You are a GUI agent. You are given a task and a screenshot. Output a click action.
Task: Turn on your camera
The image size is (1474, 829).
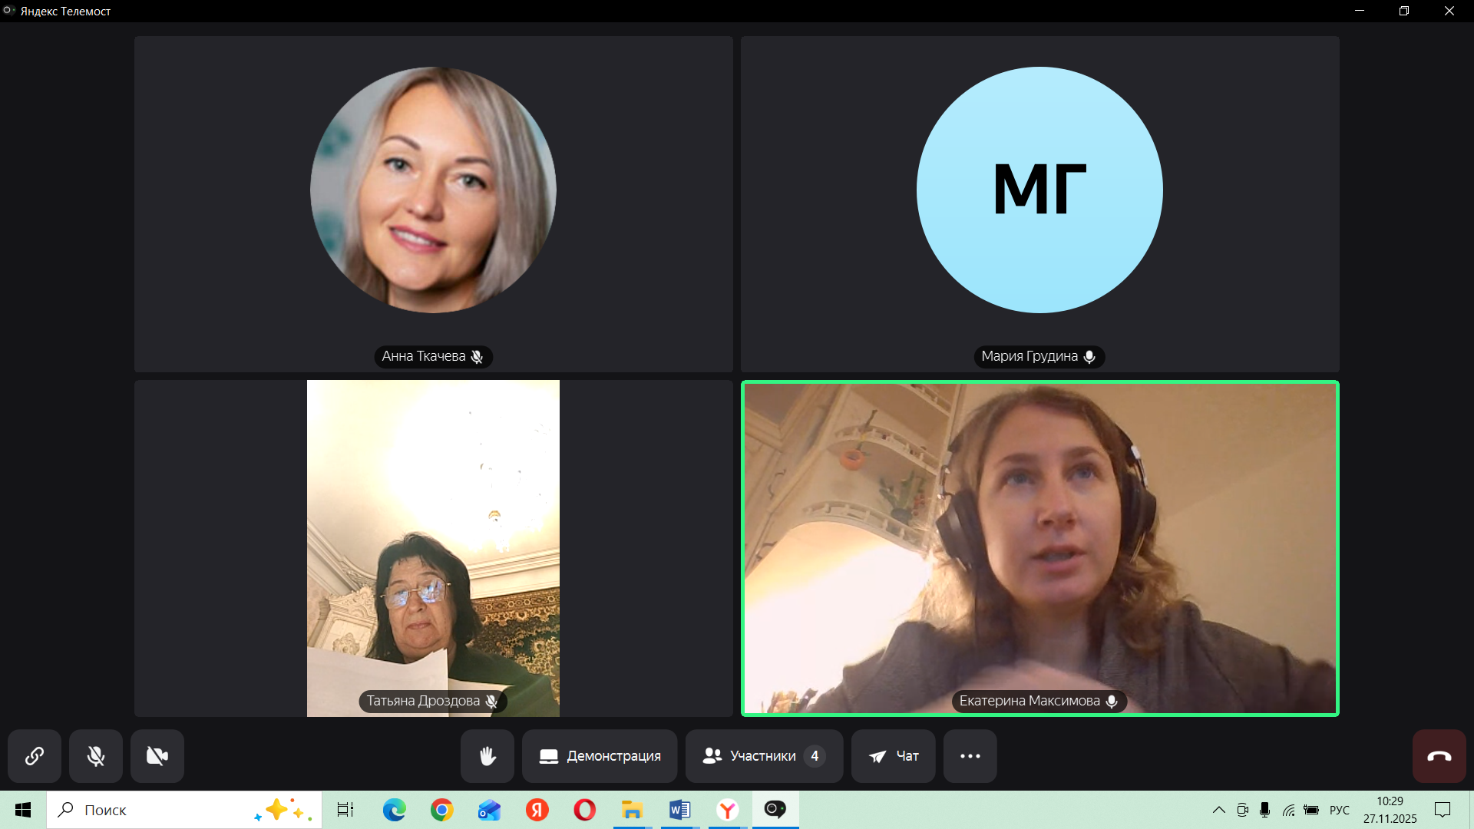(157, 756)
